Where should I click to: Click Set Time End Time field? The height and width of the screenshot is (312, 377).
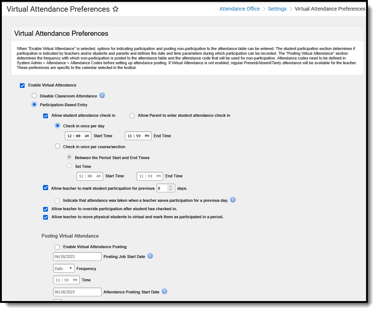(x=150, y=176)
